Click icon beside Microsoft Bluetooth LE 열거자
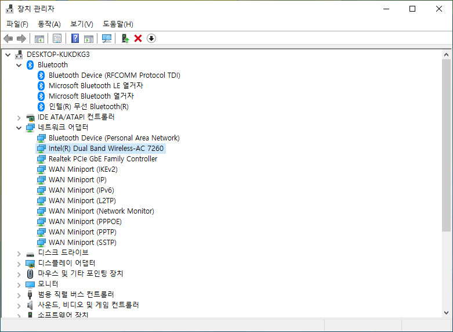Screen dimensions: 453x332 (41, 85)
